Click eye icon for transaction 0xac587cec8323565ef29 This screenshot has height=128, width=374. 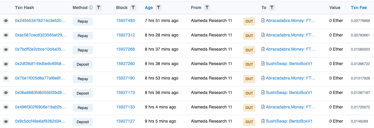6,36
